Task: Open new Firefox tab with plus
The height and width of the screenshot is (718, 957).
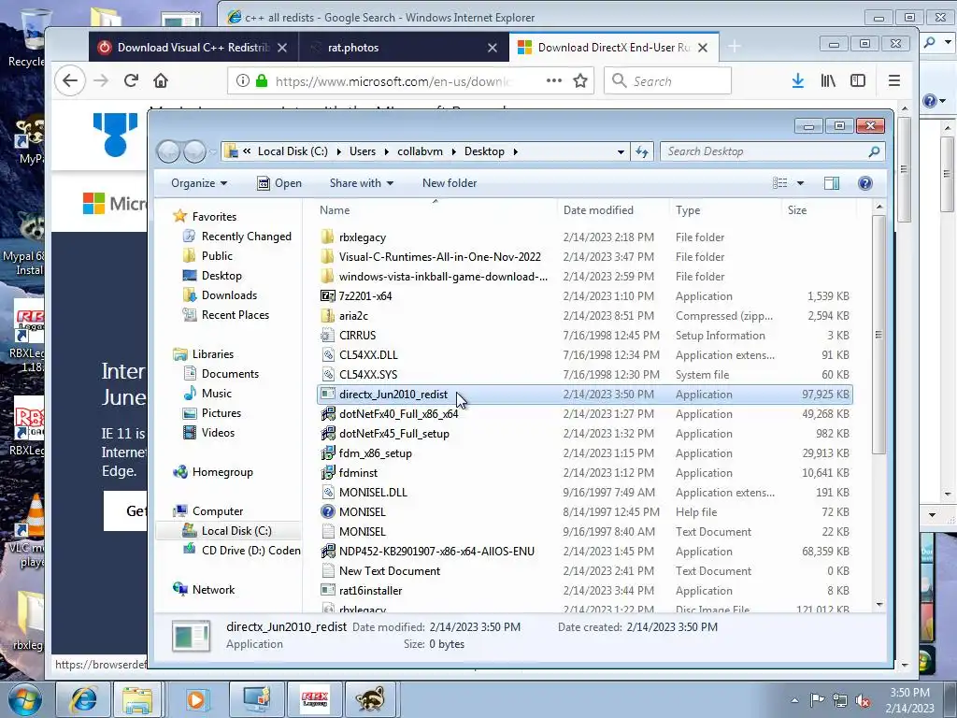Action: 735,47
